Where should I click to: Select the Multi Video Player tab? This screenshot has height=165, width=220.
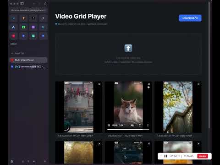[x=28, y=60]
